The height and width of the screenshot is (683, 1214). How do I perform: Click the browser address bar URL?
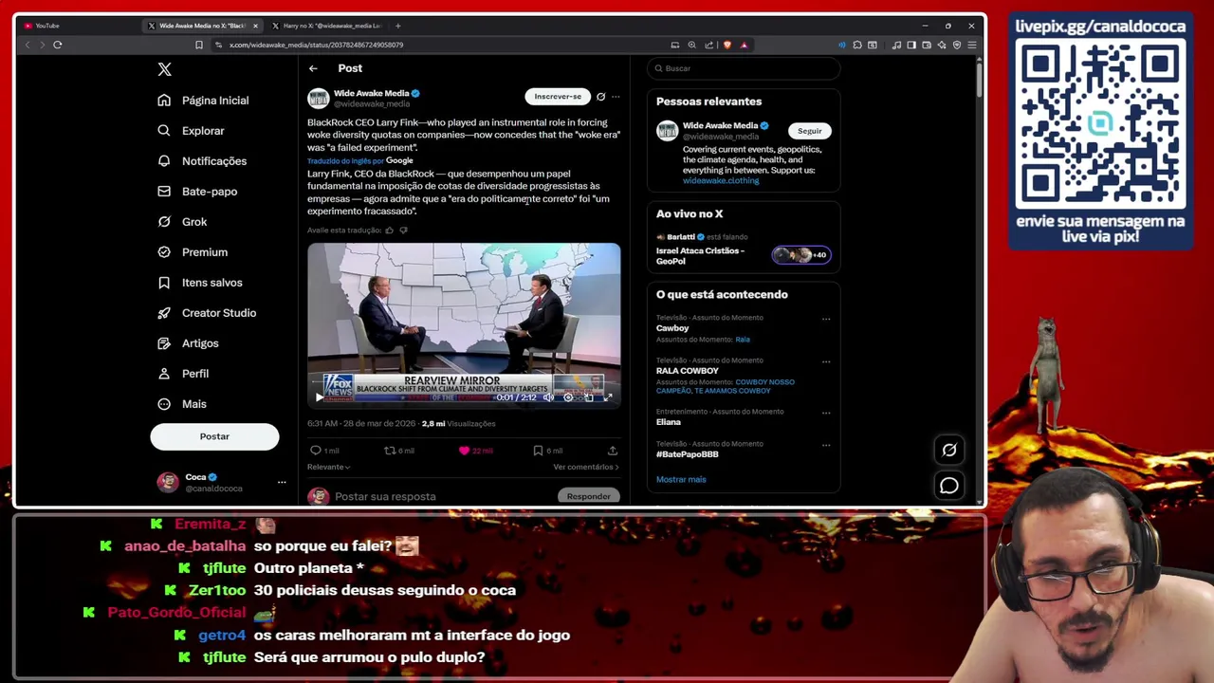coord(316,45)
